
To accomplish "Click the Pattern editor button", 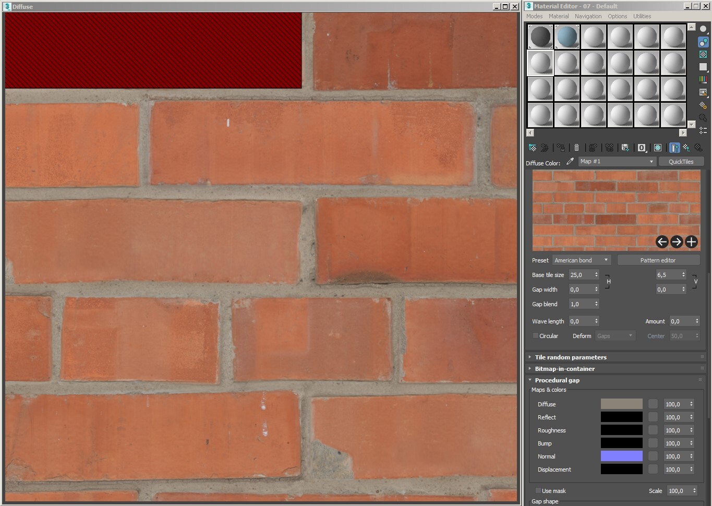I will (658, 260).
